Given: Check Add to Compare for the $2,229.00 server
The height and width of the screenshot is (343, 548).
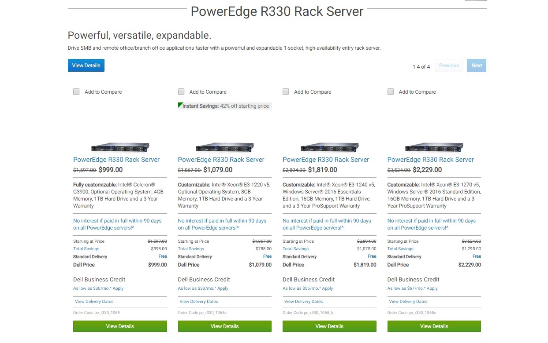Looking at the screenshot, I should coord(391,91).
